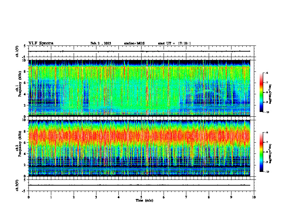Click the "0" tick on the time axis

coord(29,197)
